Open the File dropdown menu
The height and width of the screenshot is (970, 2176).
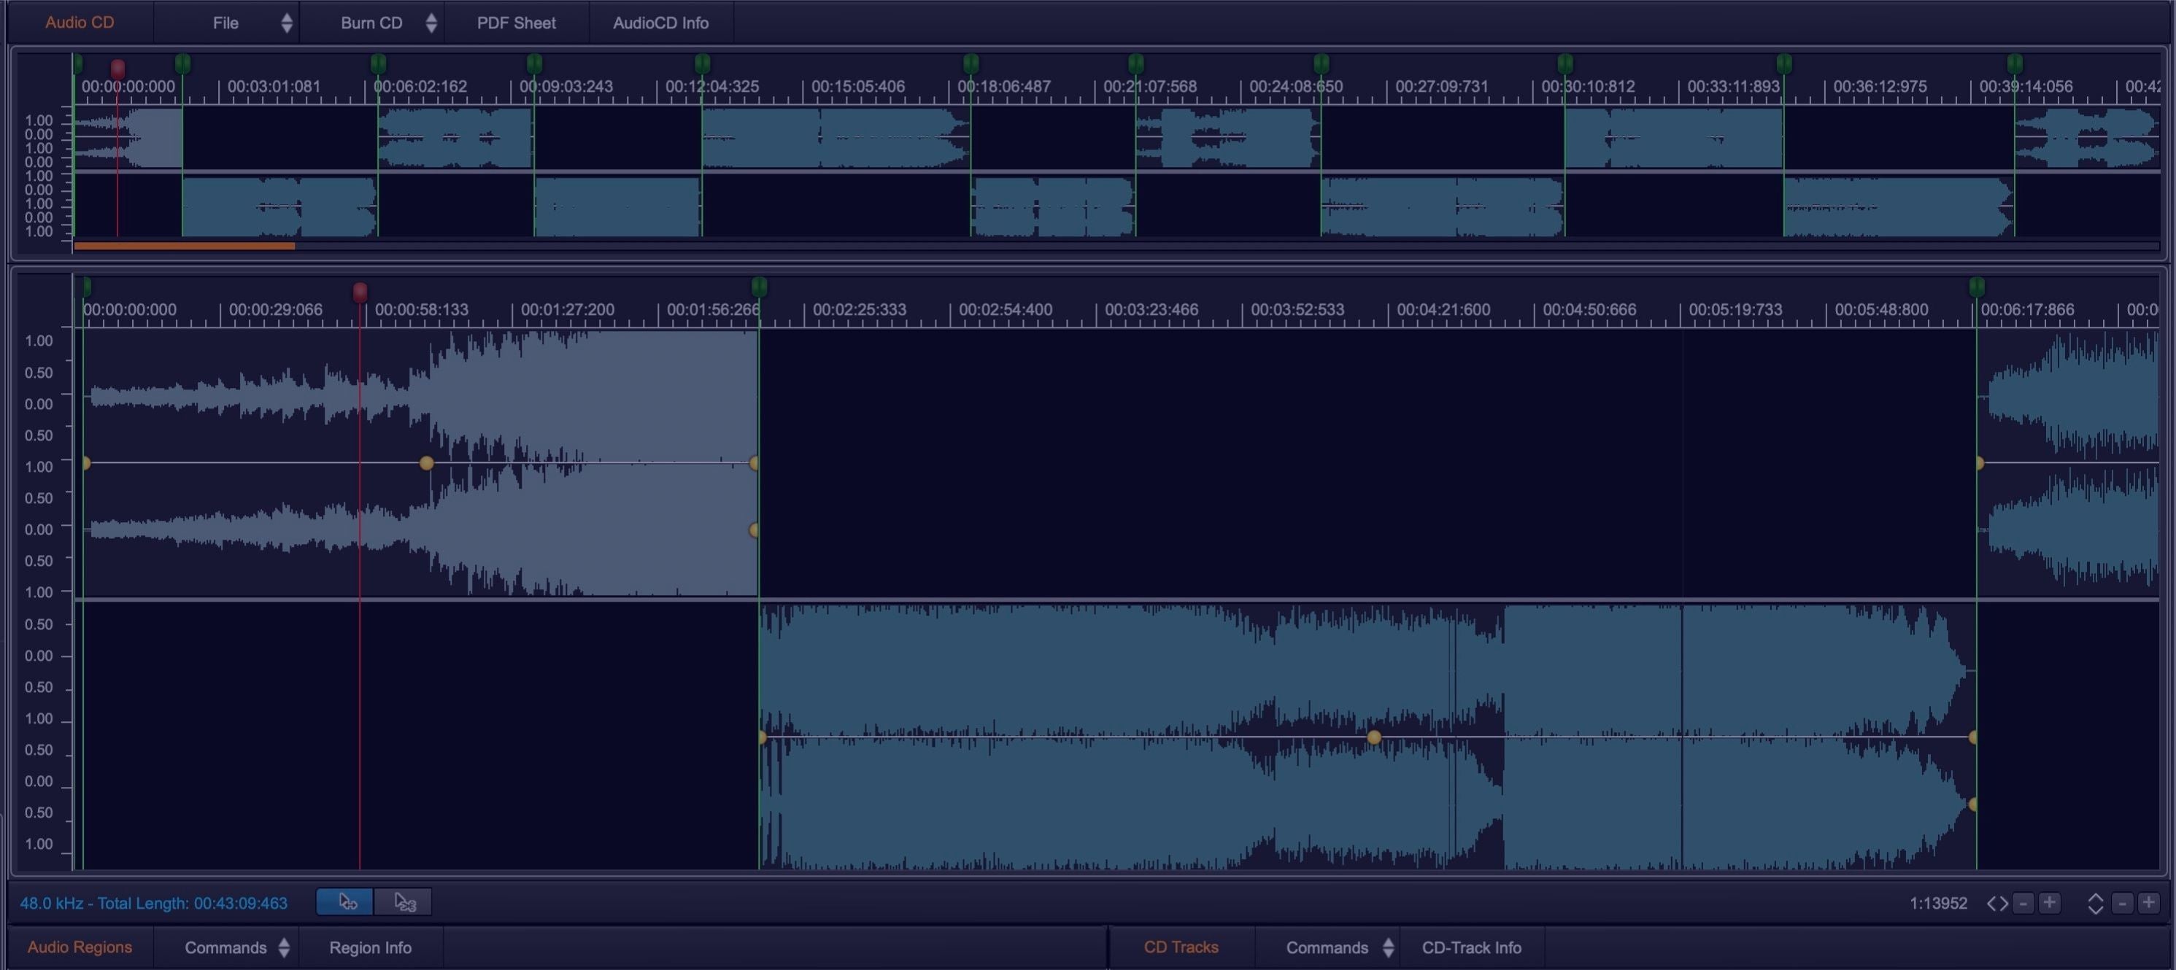(x=226, y=23)
